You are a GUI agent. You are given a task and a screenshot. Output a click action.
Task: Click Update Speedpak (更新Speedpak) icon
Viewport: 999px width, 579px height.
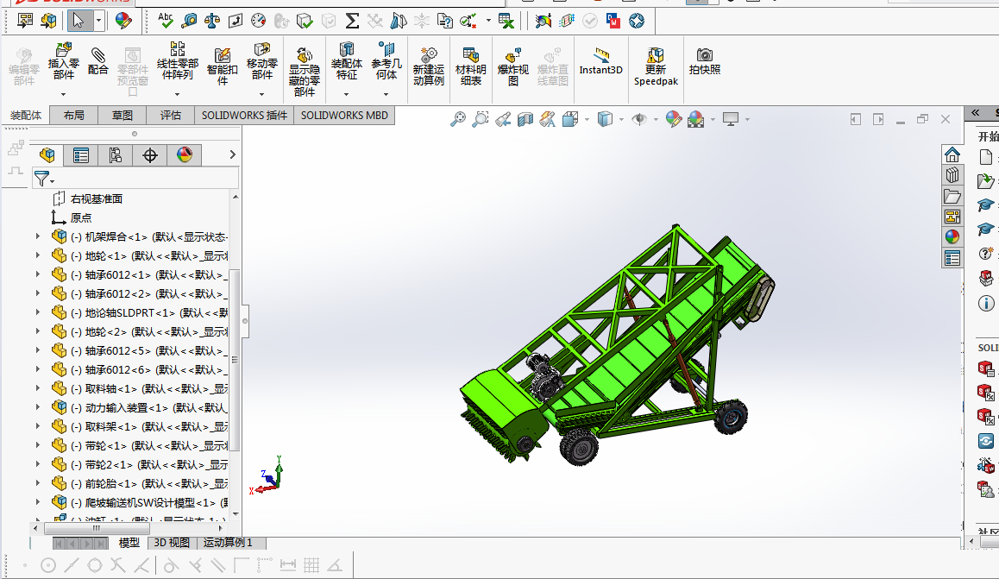[x=656, y=66]
